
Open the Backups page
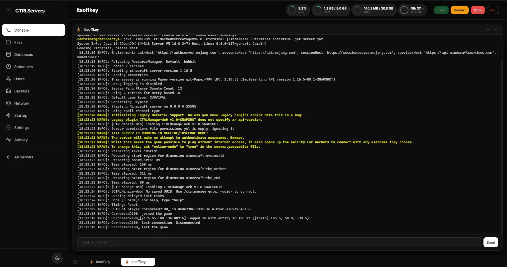tap(34, 91)
